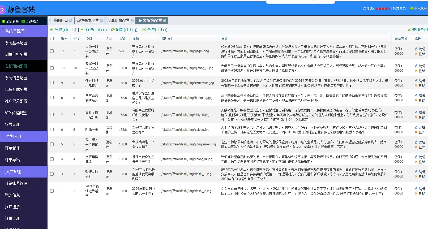Viewport: 428px width, 229px height.
Task: Click the back arrow icon (后退)
Action: (x=52, y=30)
